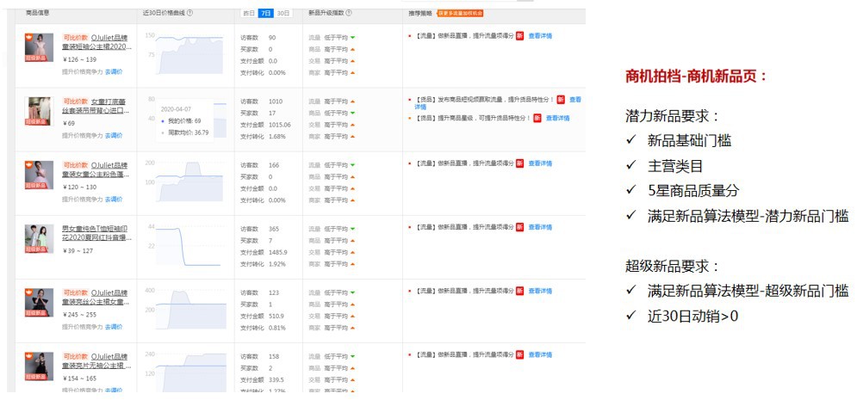Screen dimensions: 857x406
Task: Click 新 badge in 男女童纯色T恤 row strategy
Action: 519,227
